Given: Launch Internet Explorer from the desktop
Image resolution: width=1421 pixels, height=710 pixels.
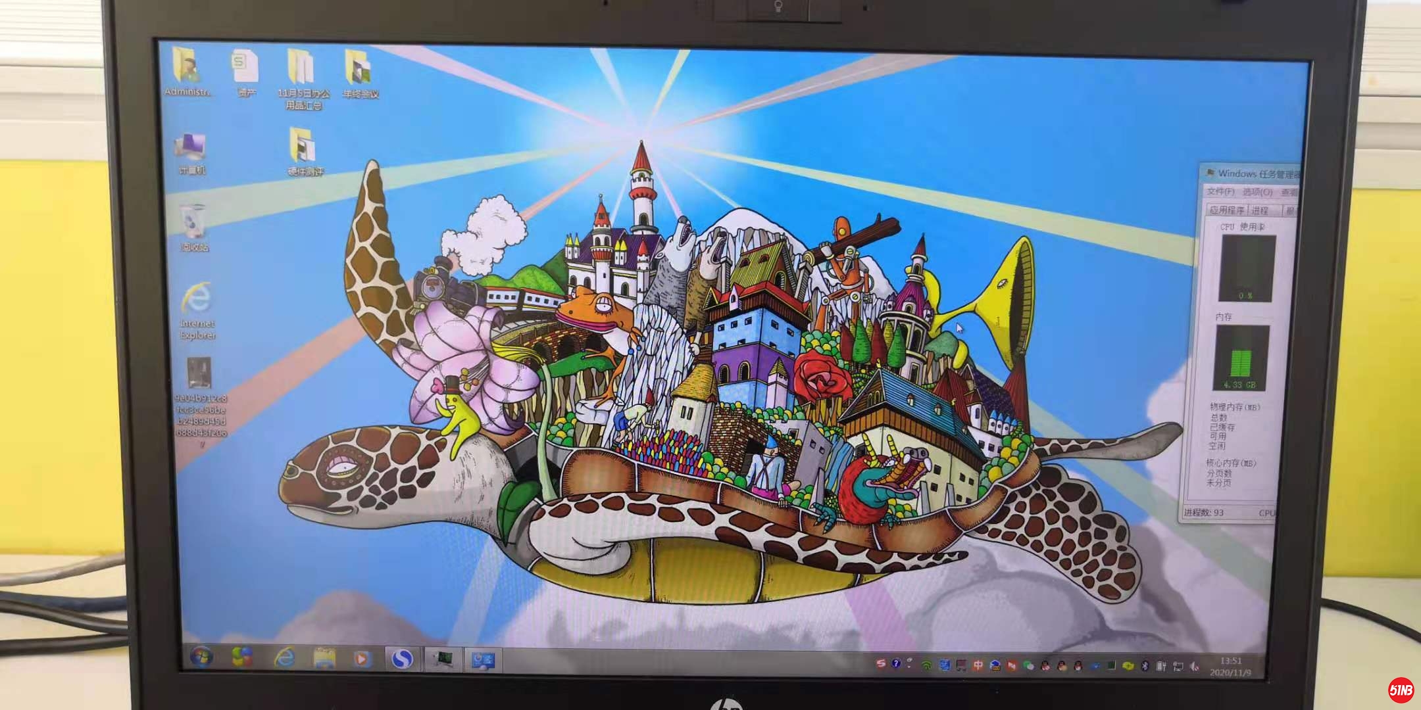Looking at the screenshot, I should [197, 311].
